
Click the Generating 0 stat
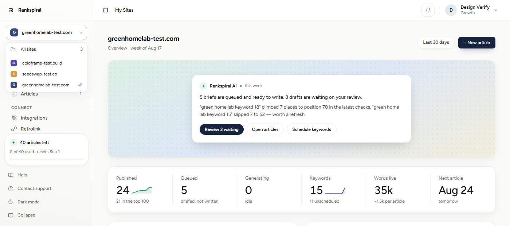click(269, 190)
